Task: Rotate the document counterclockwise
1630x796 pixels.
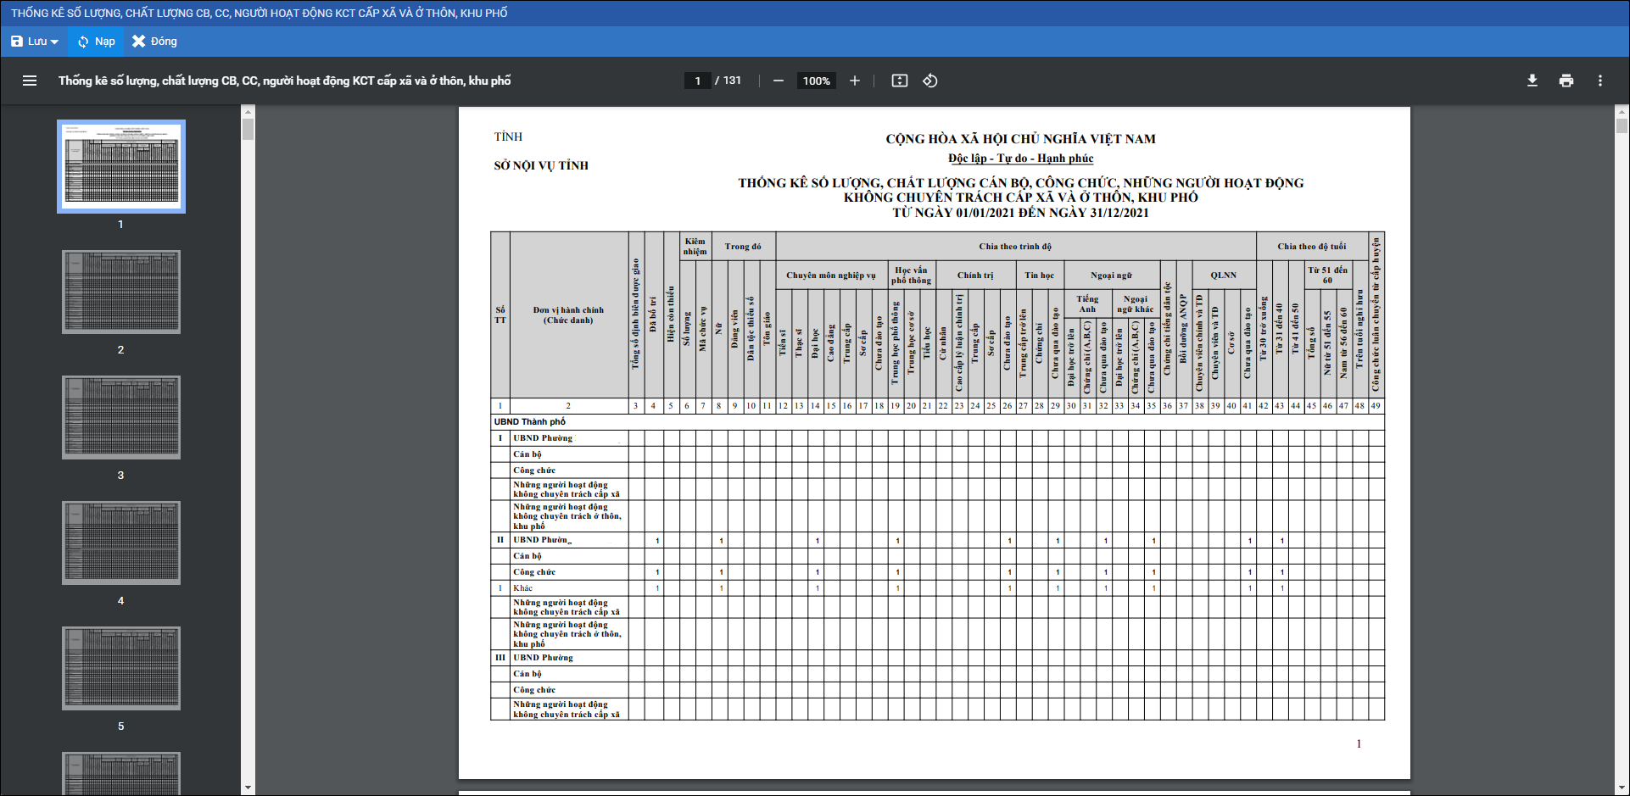Action: click(930, 81)
